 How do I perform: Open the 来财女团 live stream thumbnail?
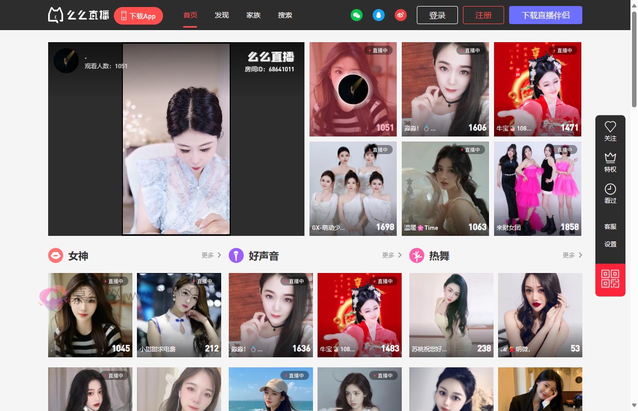(x=537, y=188)
